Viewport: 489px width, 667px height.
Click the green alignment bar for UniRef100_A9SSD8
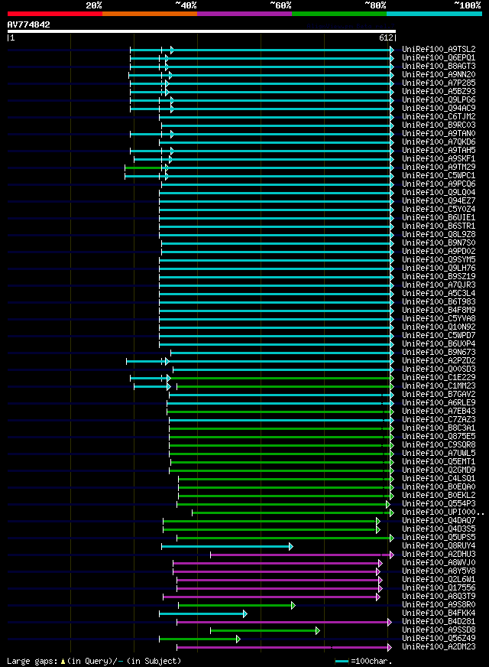(x=265, y=631)
